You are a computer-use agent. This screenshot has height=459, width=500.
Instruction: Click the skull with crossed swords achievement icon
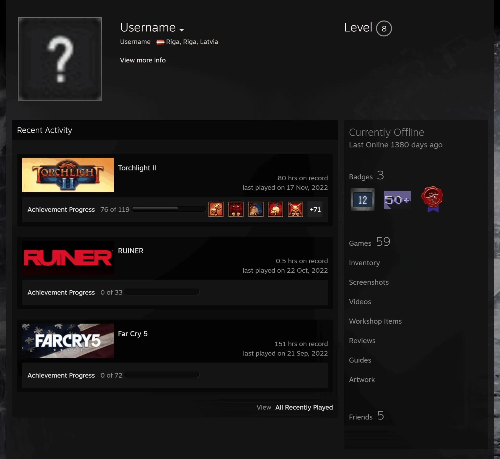click(x=295, y=209)
